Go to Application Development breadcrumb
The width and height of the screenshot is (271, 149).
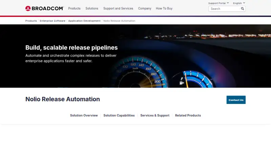click(x=84, y=21)
